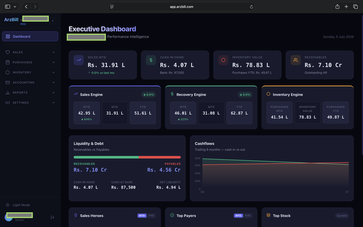Click the Receivables people icon
This screenshot has width=363, height=227.
[296, 60]
